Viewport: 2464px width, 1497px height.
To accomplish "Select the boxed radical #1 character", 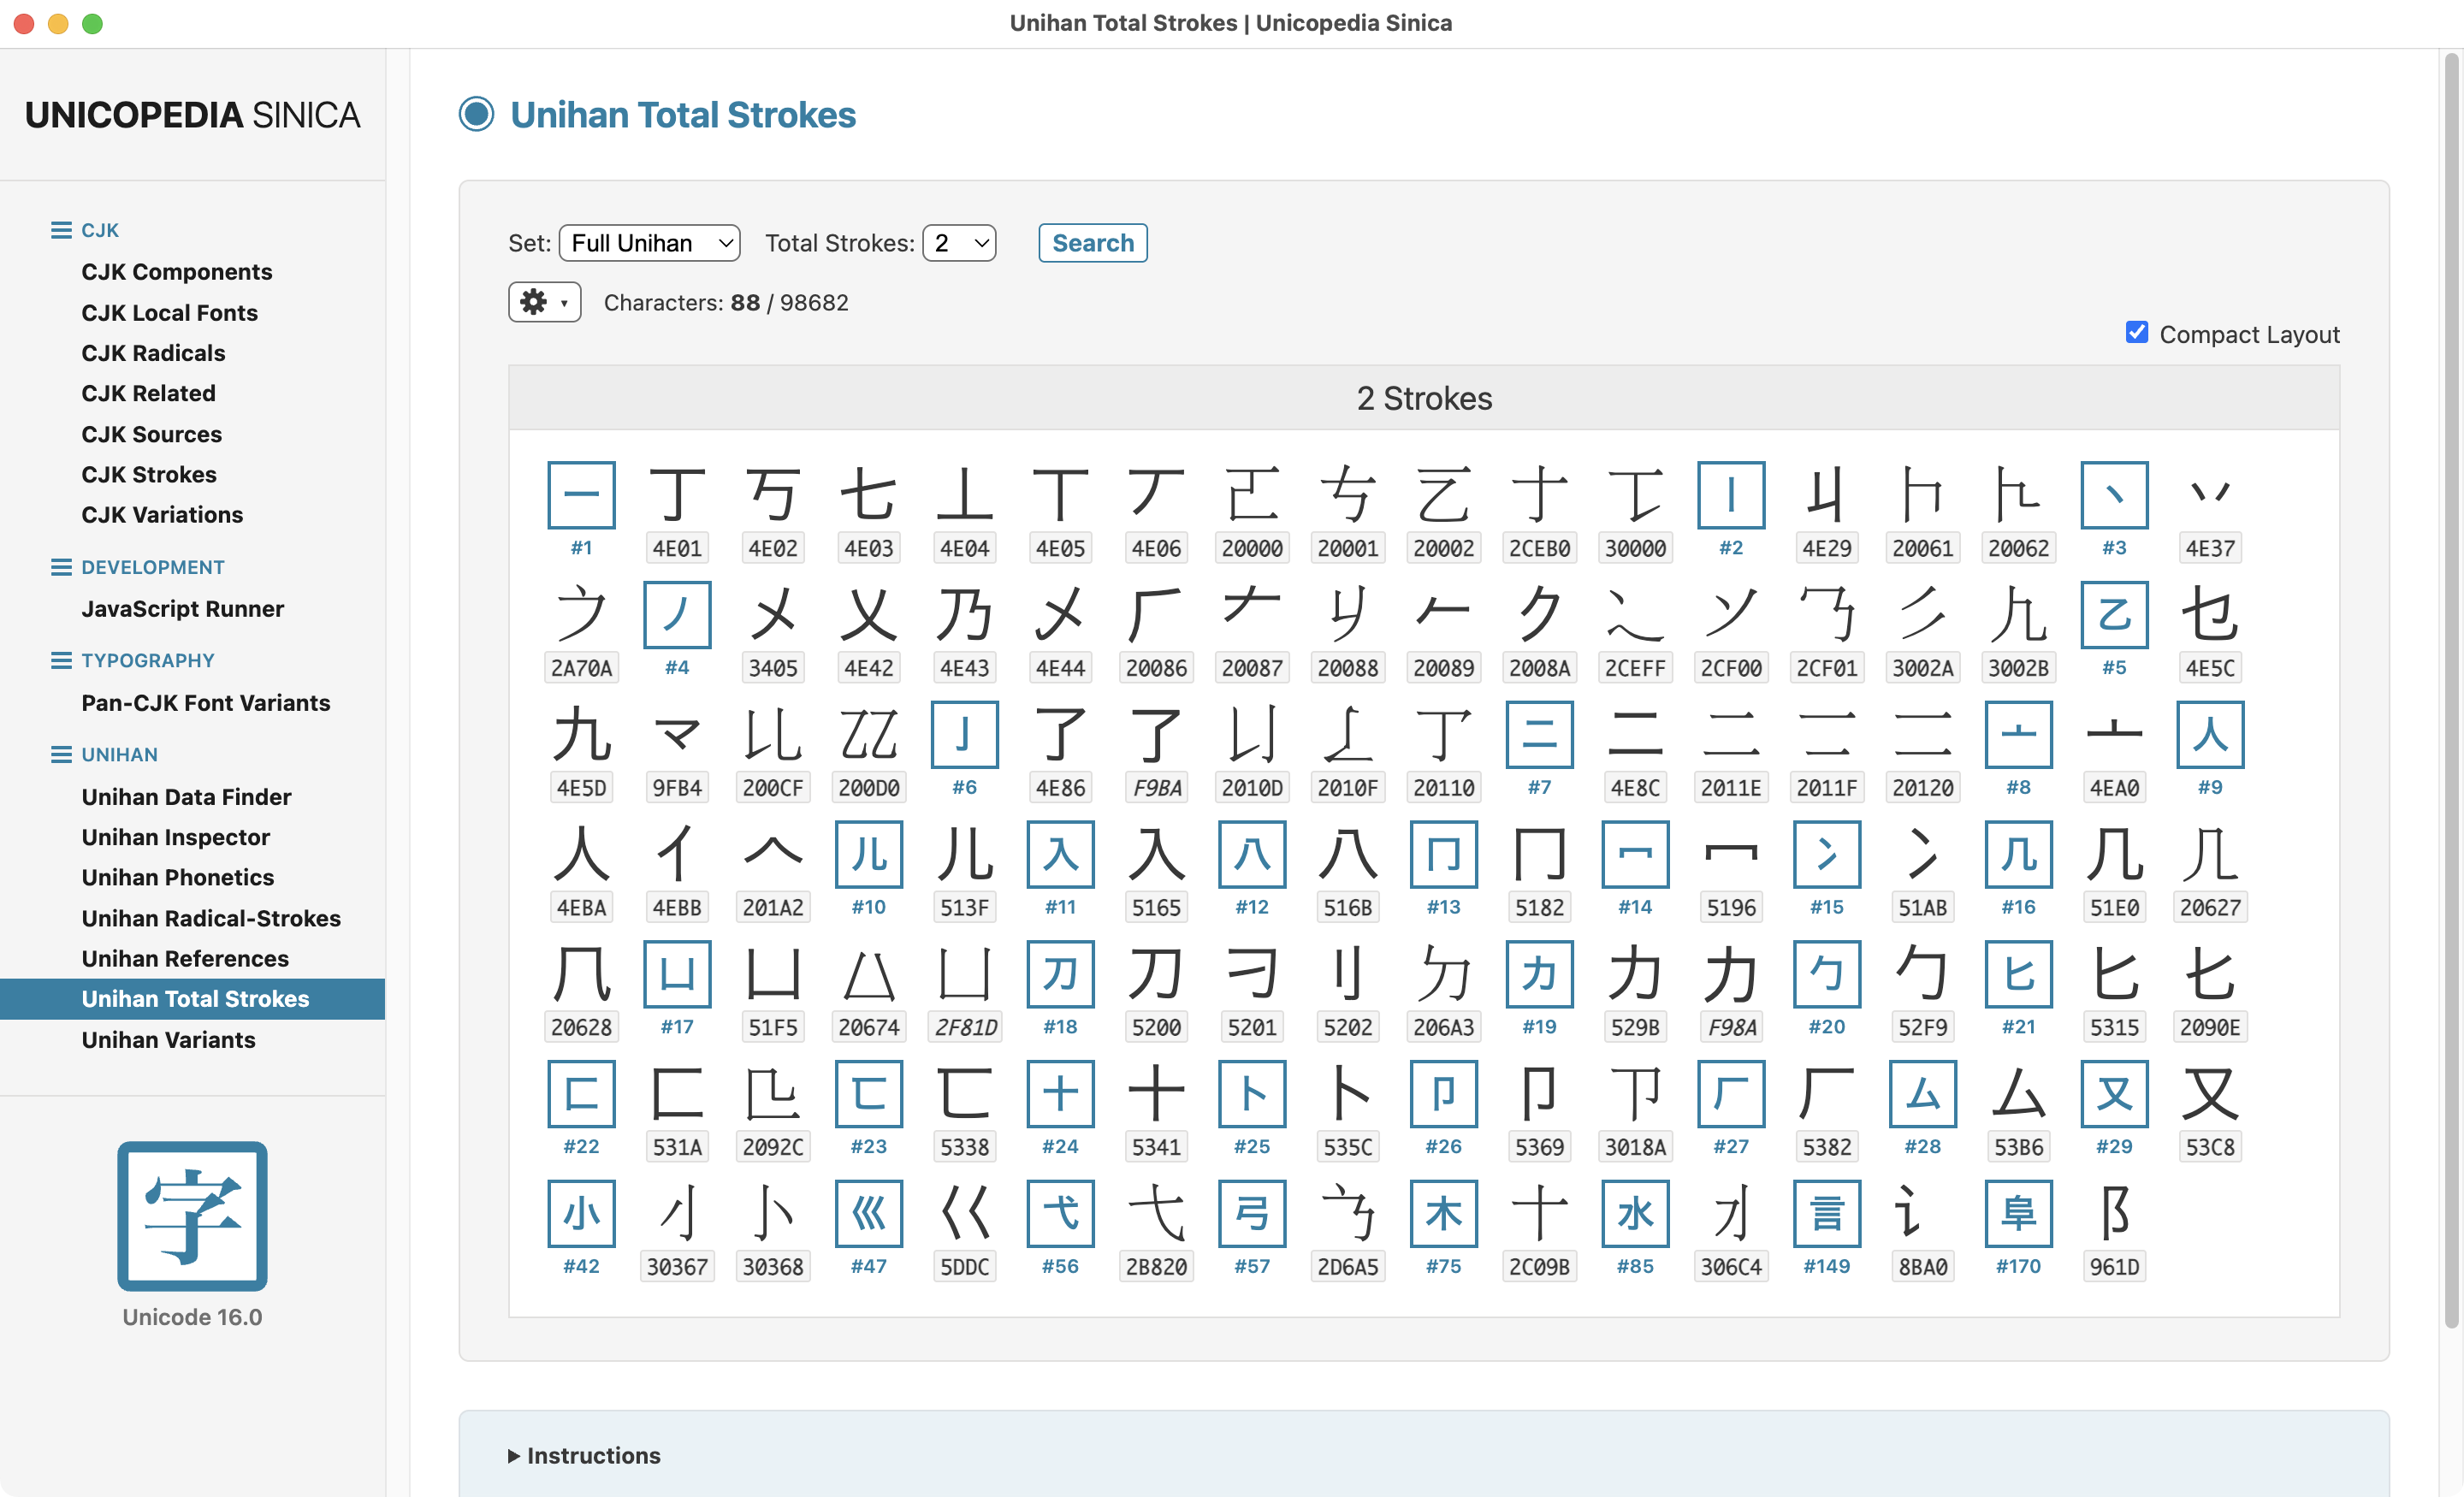I will click(x=581, y=495).
